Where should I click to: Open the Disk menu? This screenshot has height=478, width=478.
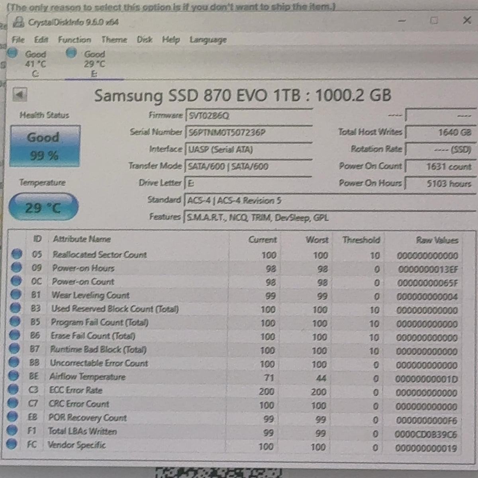(144, 39)
